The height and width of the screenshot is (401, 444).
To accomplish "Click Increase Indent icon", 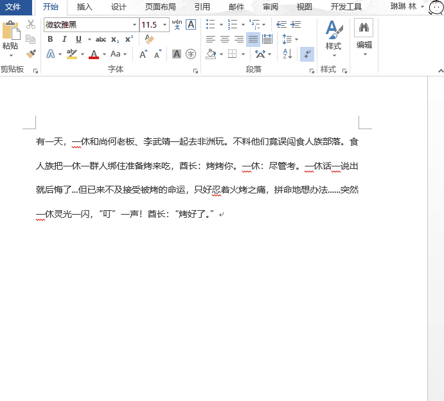I will click(x=296, y=24).
